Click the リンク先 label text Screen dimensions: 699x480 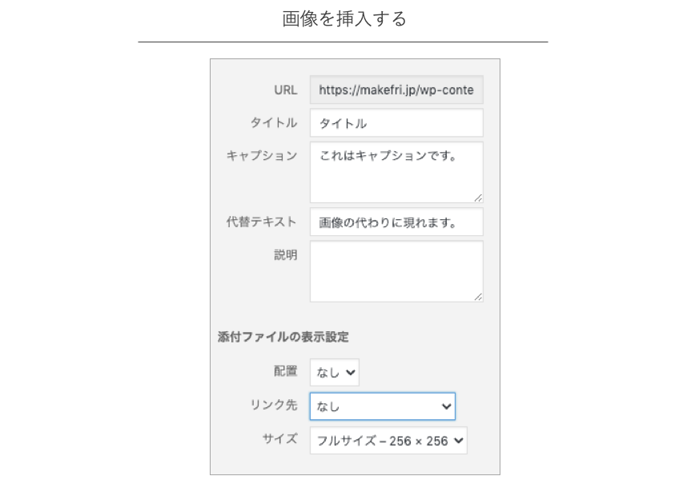point(273,405)
